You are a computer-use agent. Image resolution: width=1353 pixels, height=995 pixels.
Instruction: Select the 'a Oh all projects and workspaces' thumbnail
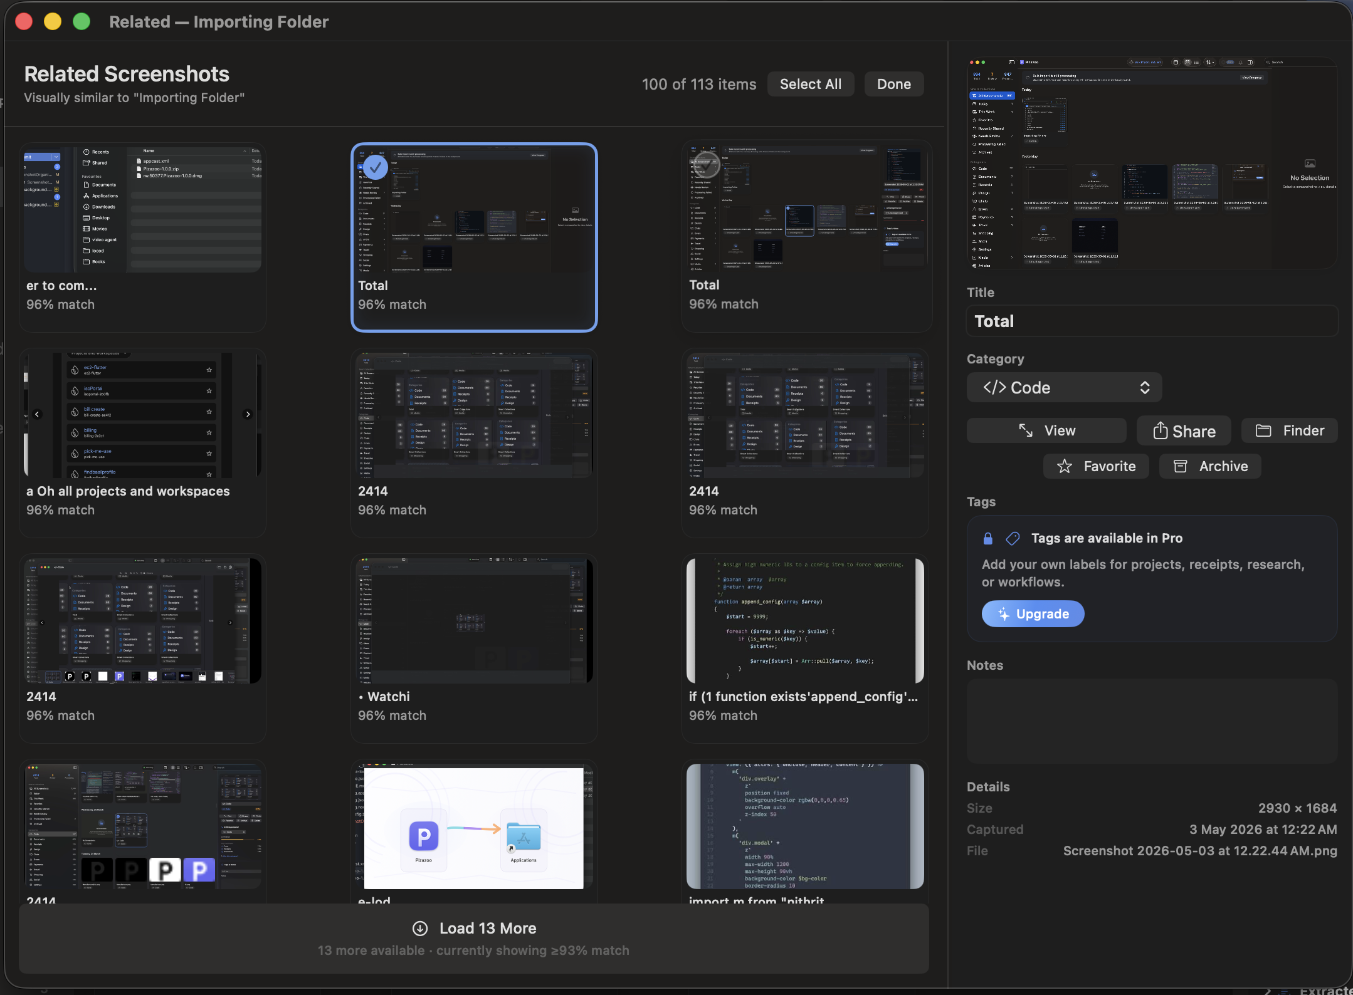pos(143,415)
